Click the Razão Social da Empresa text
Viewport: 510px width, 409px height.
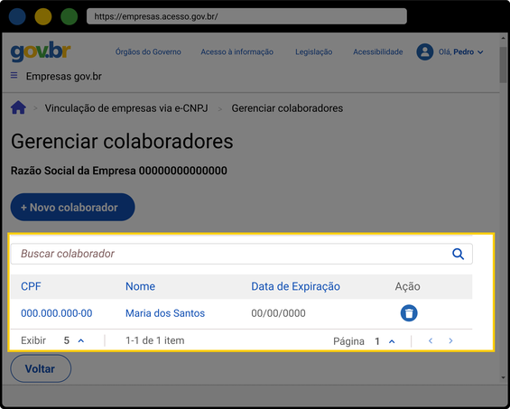click(x=119, y=171)
